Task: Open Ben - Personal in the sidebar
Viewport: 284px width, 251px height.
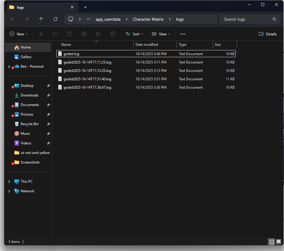Action: point(28,66)
